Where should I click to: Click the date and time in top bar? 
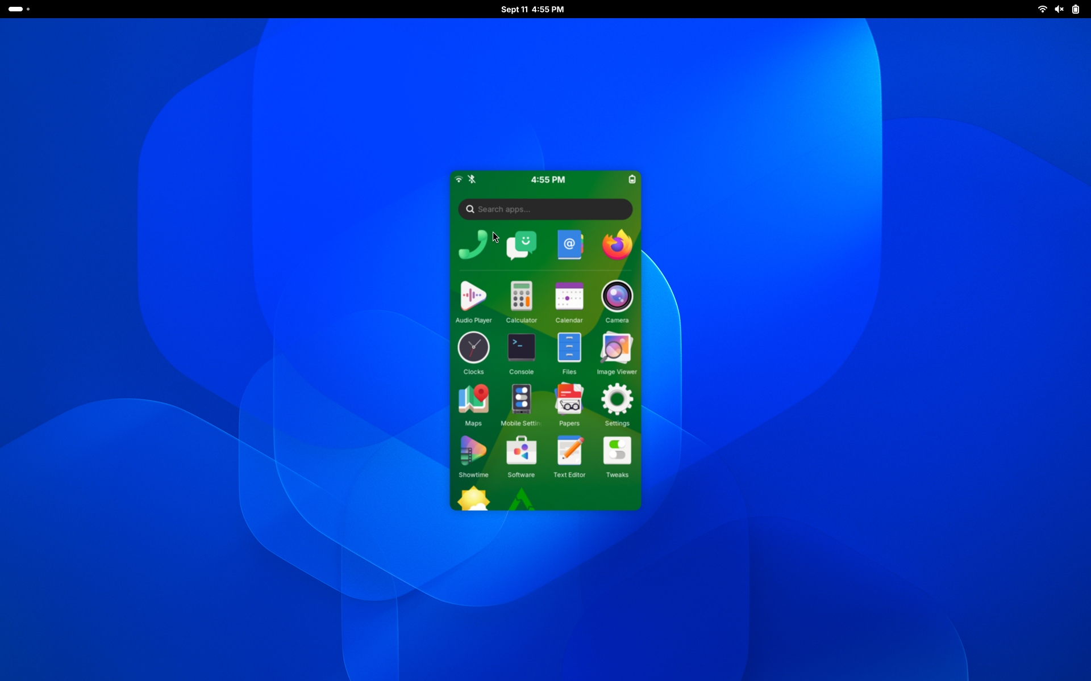coord(532,9)
